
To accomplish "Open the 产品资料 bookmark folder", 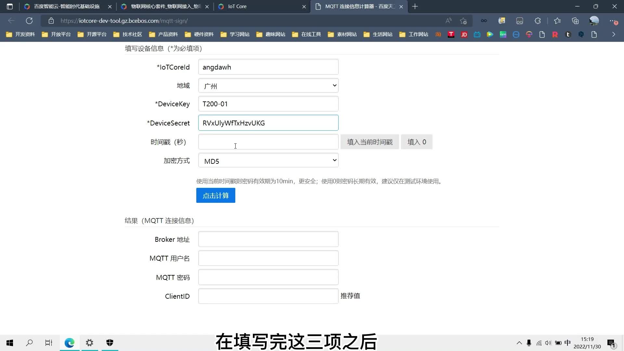I will [x=163, y=34].
